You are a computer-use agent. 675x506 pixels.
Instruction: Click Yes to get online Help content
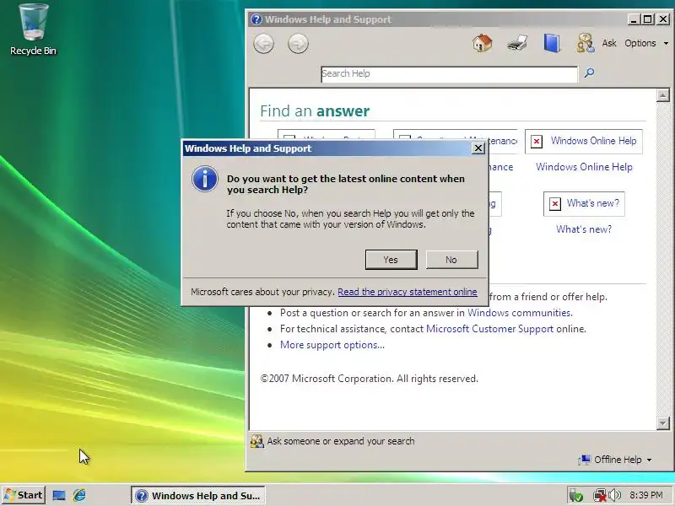point(391,260)
